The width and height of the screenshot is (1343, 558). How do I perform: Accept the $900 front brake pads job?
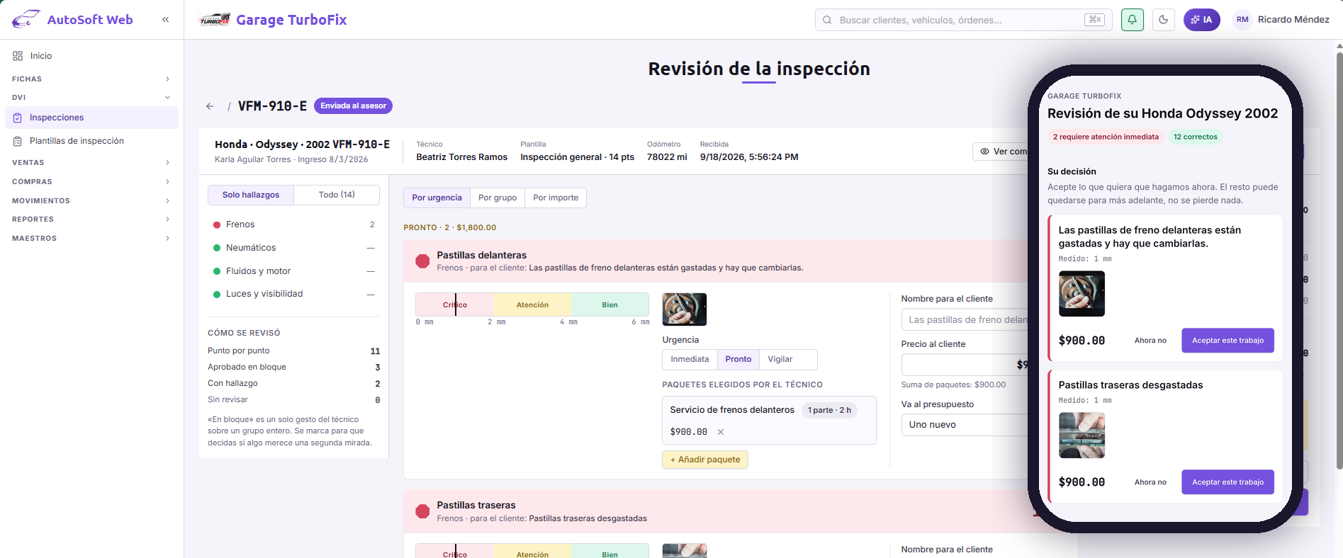(x=1227, y=341)
